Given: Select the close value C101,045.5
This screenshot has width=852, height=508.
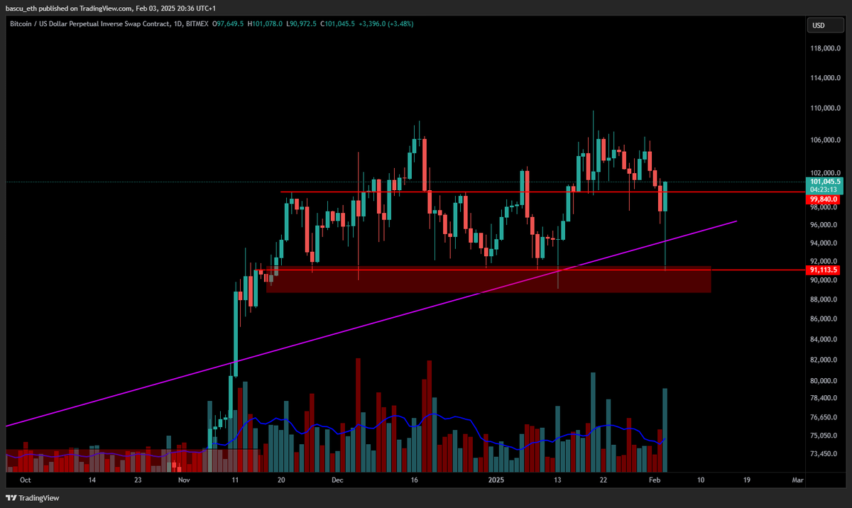Looking at the screenshot, I should click(337, 24).
